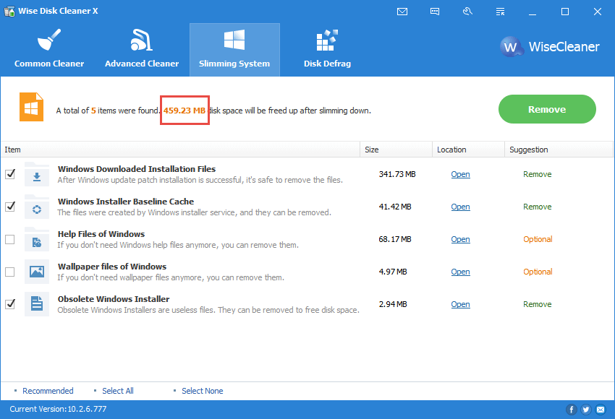Click the green Remove button

coord(547,109)
